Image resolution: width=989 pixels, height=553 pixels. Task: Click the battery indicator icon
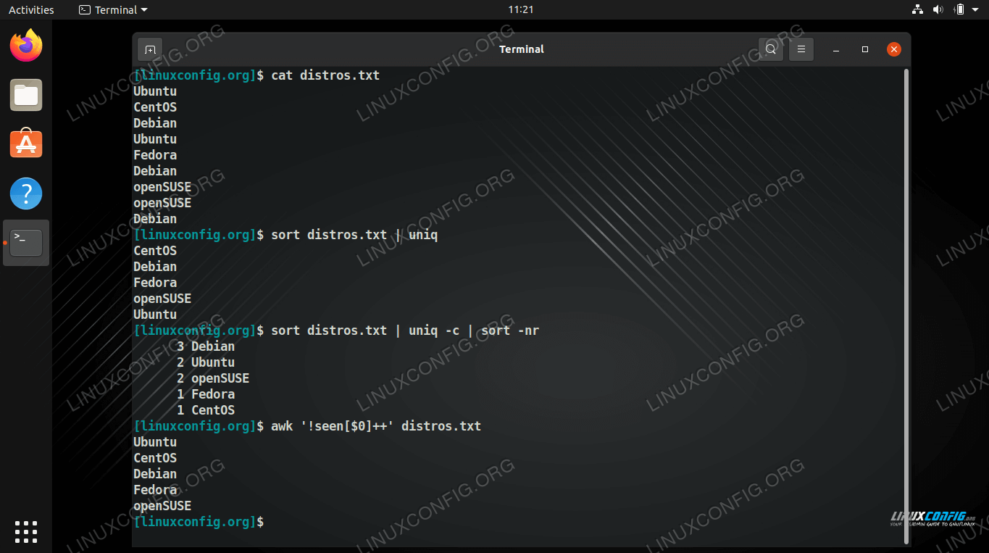coord(959,9)
